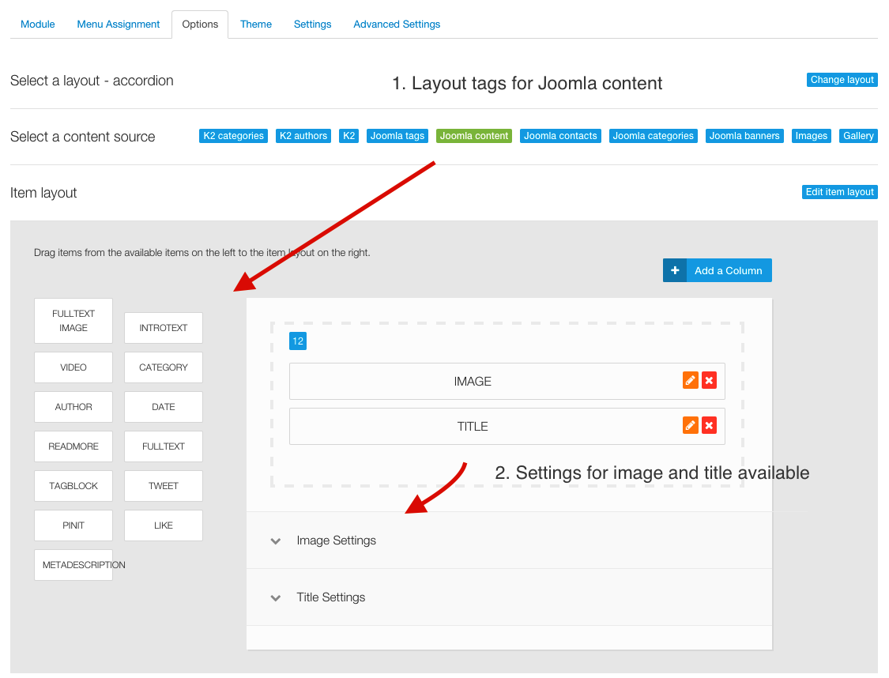Click the Edit item layout button
The width and height of the screenshot is (889, 678).
840,192
